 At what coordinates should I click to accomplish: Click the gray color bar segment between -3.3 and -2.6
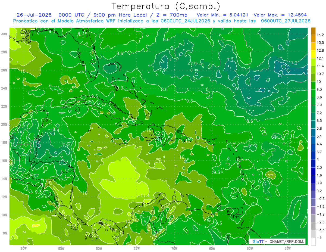tap(313, 226)
